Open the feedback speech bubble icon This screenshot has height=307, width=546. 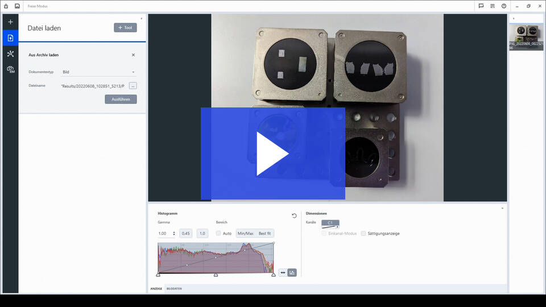pyautogui.click(x=481, y=6)
